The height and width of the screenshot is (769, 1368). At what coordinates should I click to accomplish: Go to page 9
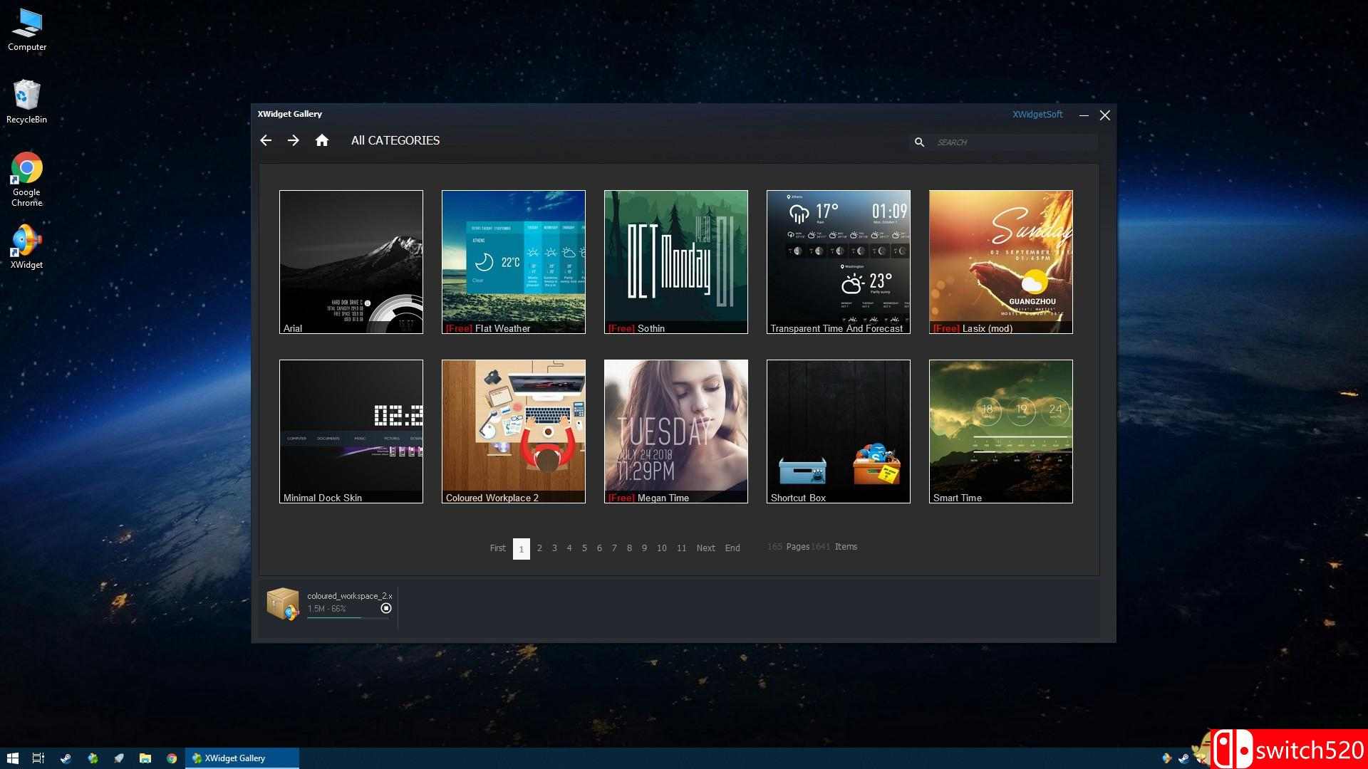coord(644,548)
